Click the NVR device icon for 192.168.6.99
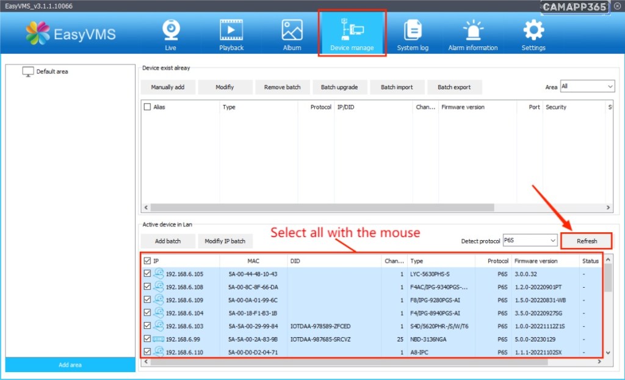 [158, 338]
